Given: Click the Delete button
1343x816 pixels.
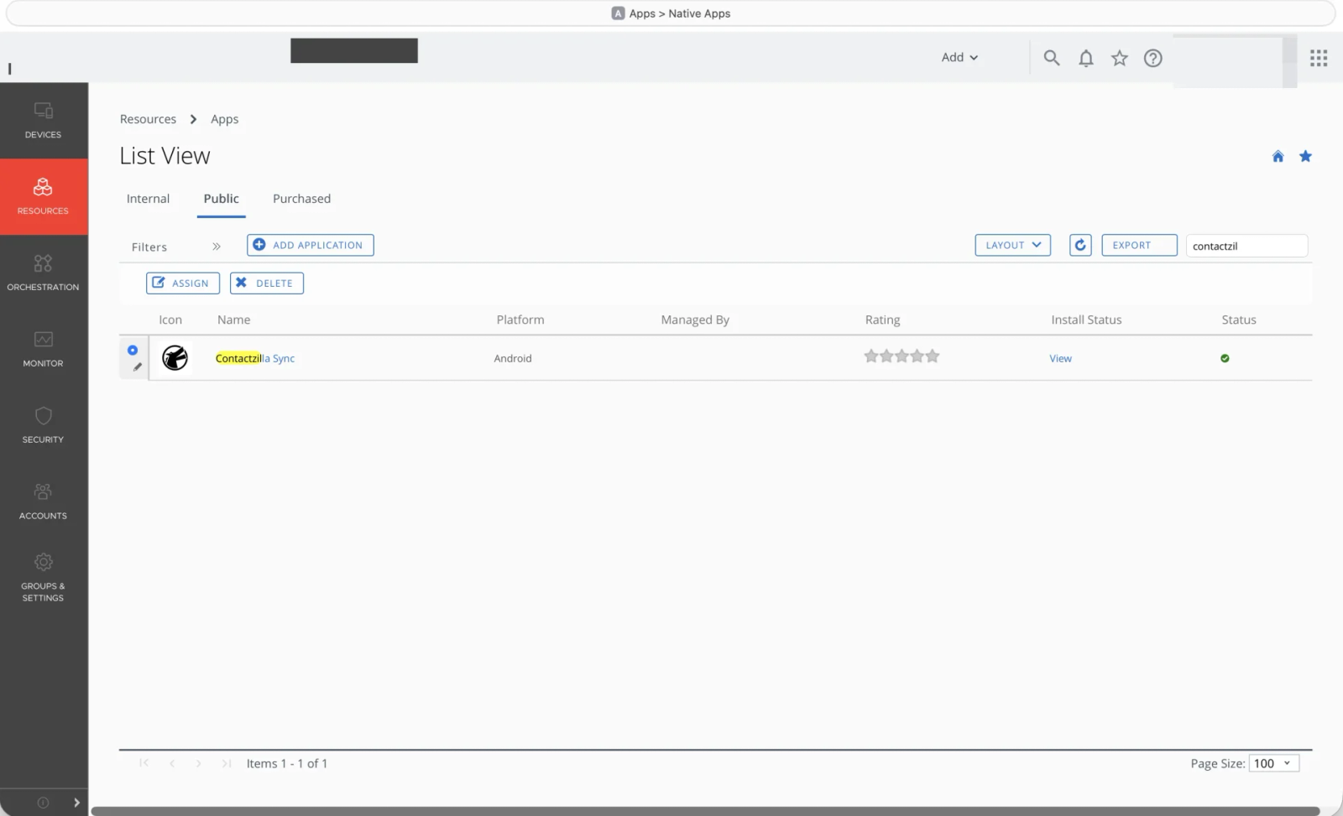Looking at the screenshot, I should click(267, 283).
